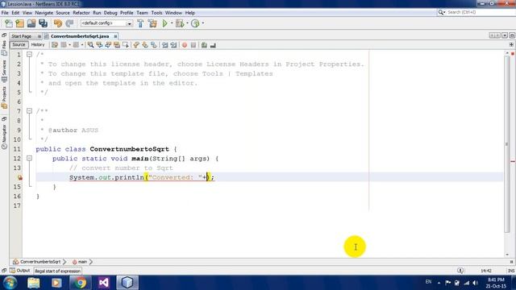This screenshot has width=516, height=290.
Task: Open the Windows Start menu
Action: click(10, 283)
